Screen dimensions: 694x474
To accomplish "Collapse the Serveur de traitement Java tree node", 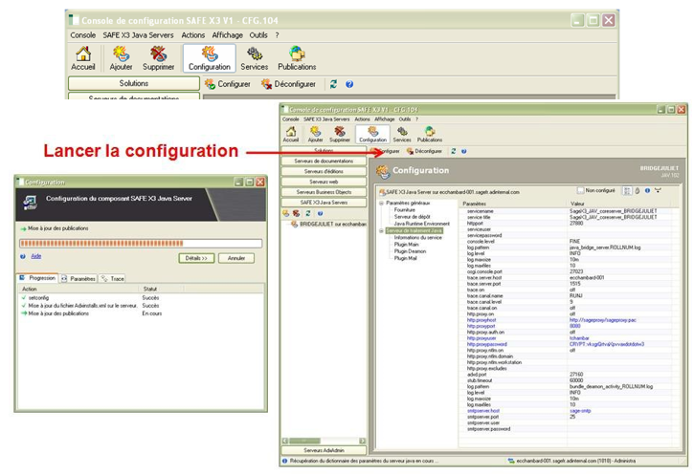I will point(381,230).
